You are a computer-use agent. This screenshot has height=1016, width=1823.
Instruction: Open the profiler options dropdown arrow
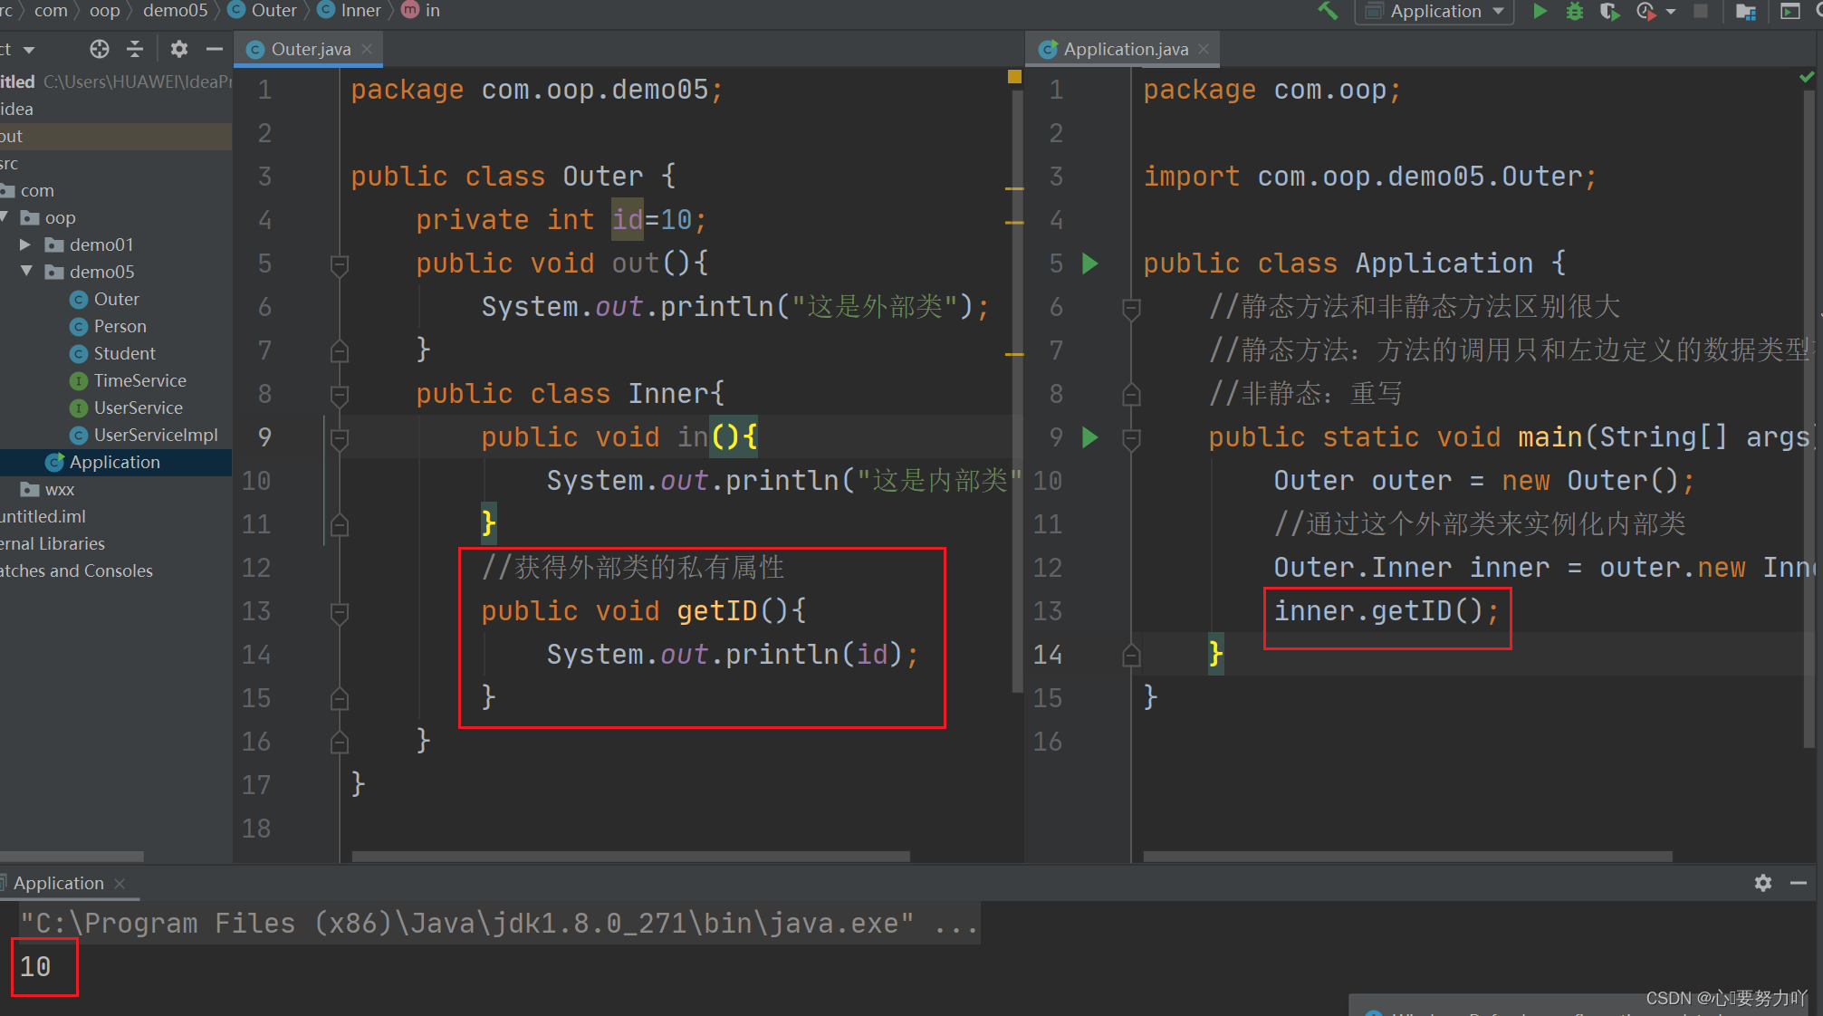coord(1671,12)
